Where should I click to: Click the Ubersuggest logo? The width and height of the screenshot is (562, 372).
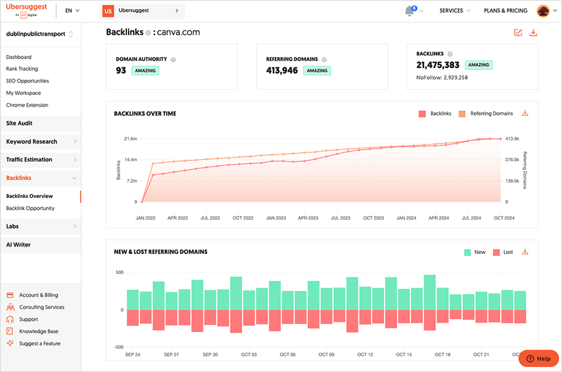pyautogui.click(x=27, y=11)
